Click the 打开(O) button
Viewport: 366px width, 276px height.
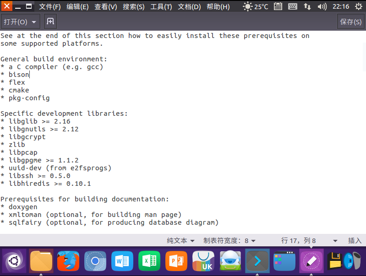click(x=16, y=22)
